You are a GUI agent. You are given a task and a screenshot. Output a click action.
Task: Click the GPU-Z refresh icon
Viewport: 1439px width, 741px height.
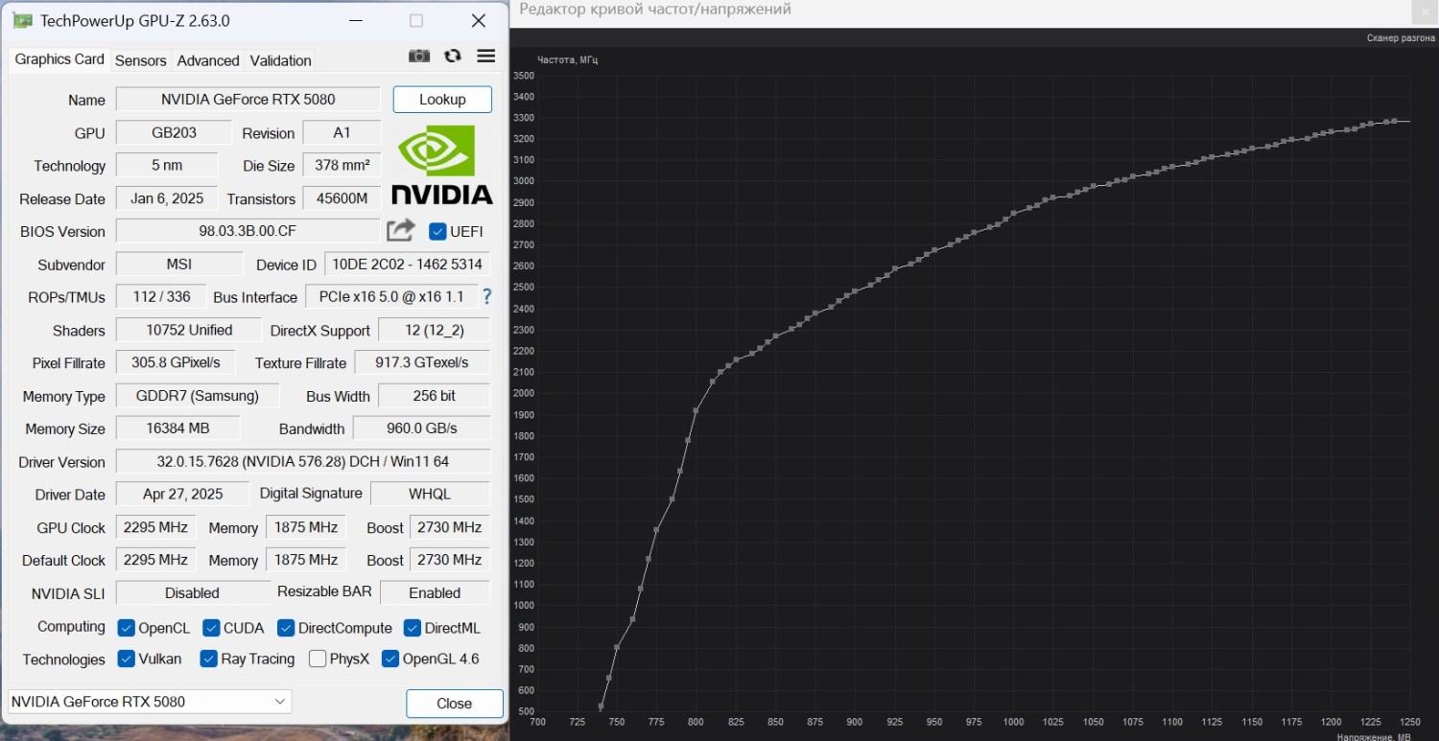click(x=453, y=57)
